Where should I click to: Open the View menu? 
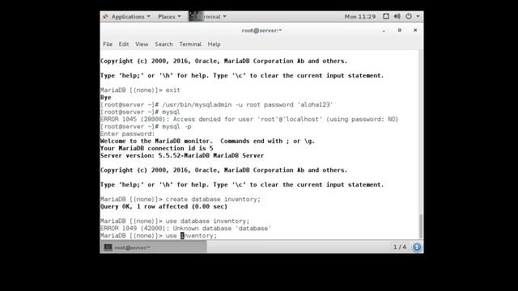click(x=142, y=44)
